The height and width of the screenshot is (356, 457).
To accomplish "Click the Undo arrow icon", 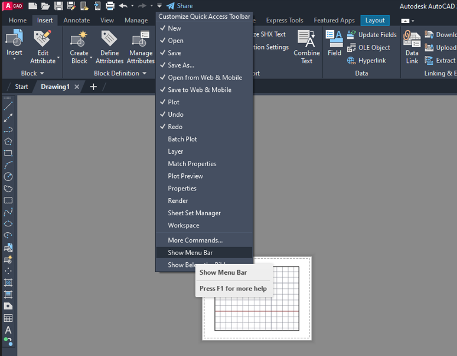I will 123,6.
